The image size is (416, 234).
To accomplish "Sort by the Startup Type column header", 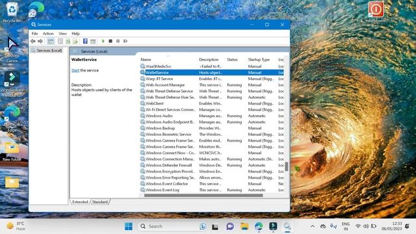I will pos(259,60).
